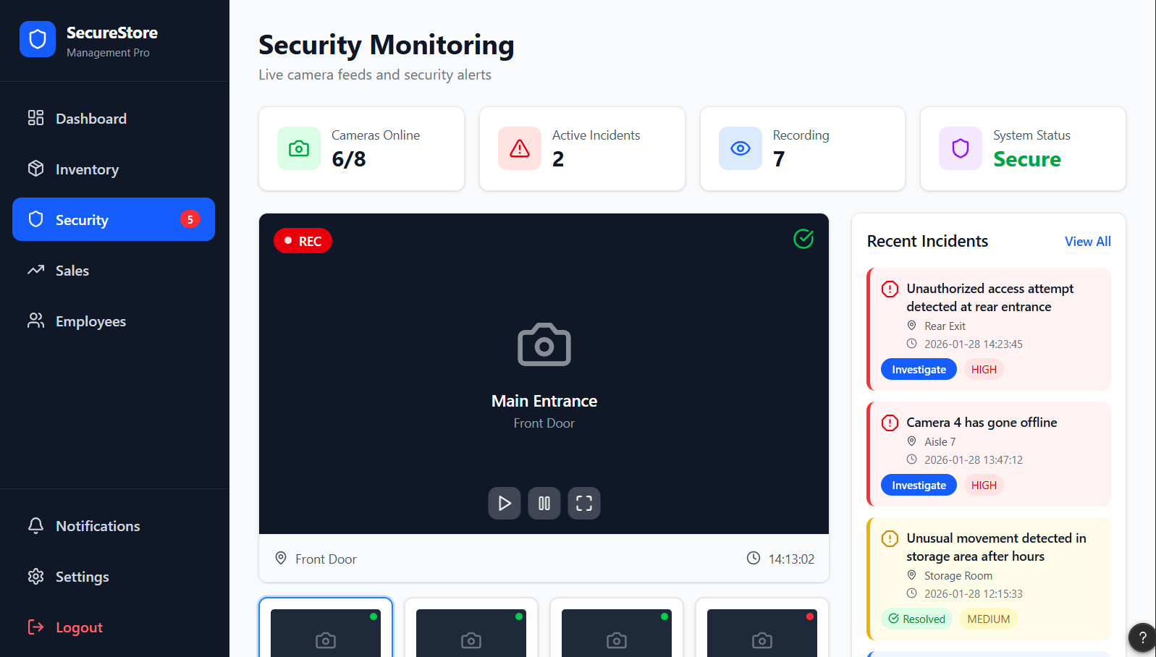Click the MEDIUM severity tag
Viewport: 1156px width, 657px height.
click(x=988, y=619)
